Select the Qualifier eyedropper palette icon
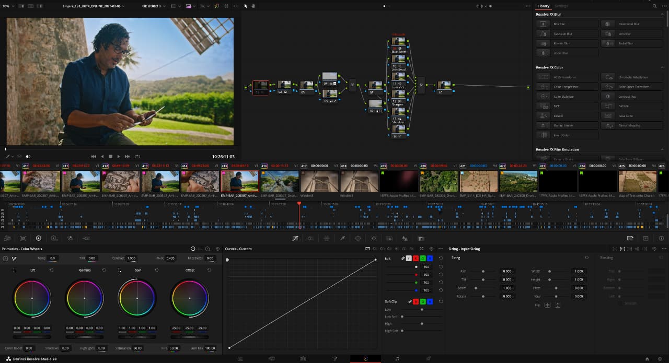 click(x=342, y=238)
